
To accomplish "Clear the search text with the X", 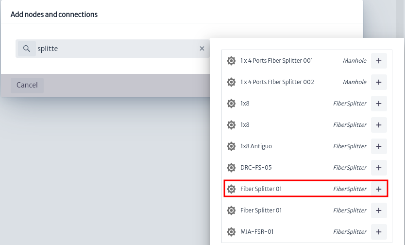I will point(202,49).
